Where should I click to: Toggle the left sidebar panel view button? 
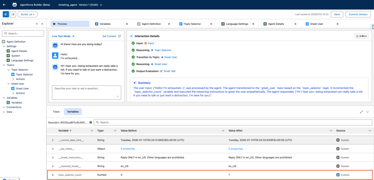click(6, 14)
